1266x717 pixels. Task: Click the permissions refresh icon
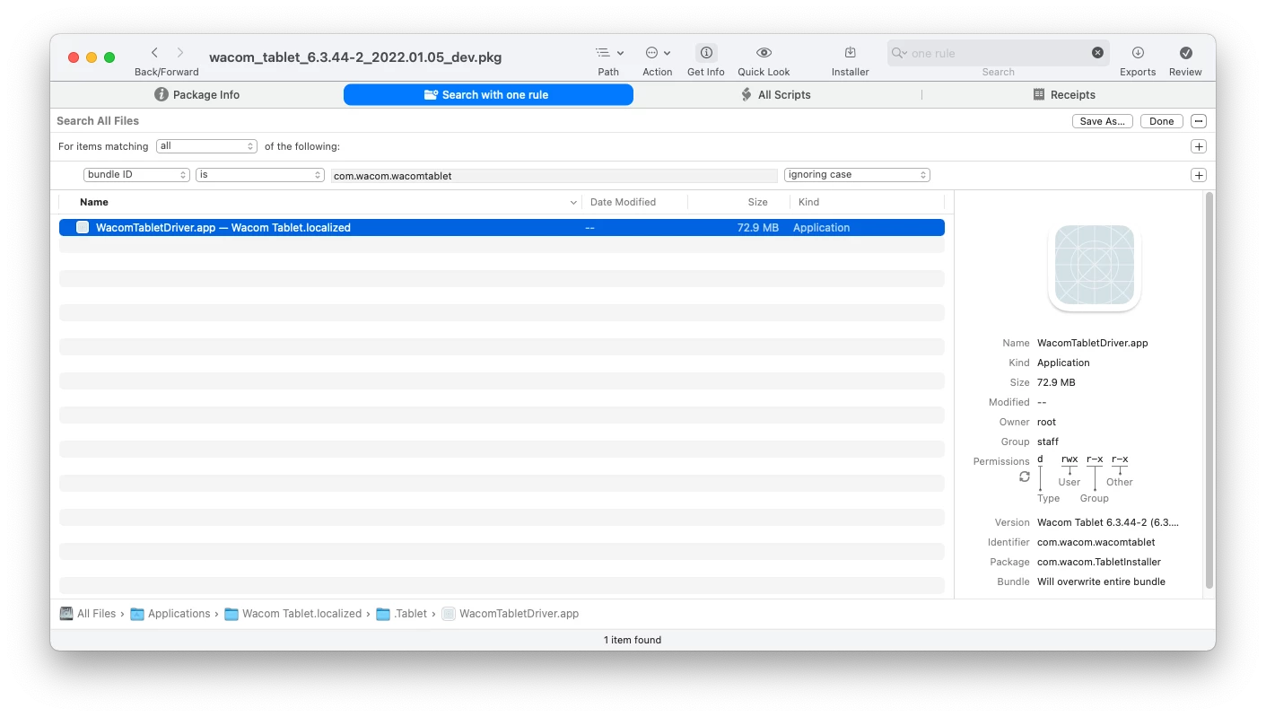(1024, 477)
